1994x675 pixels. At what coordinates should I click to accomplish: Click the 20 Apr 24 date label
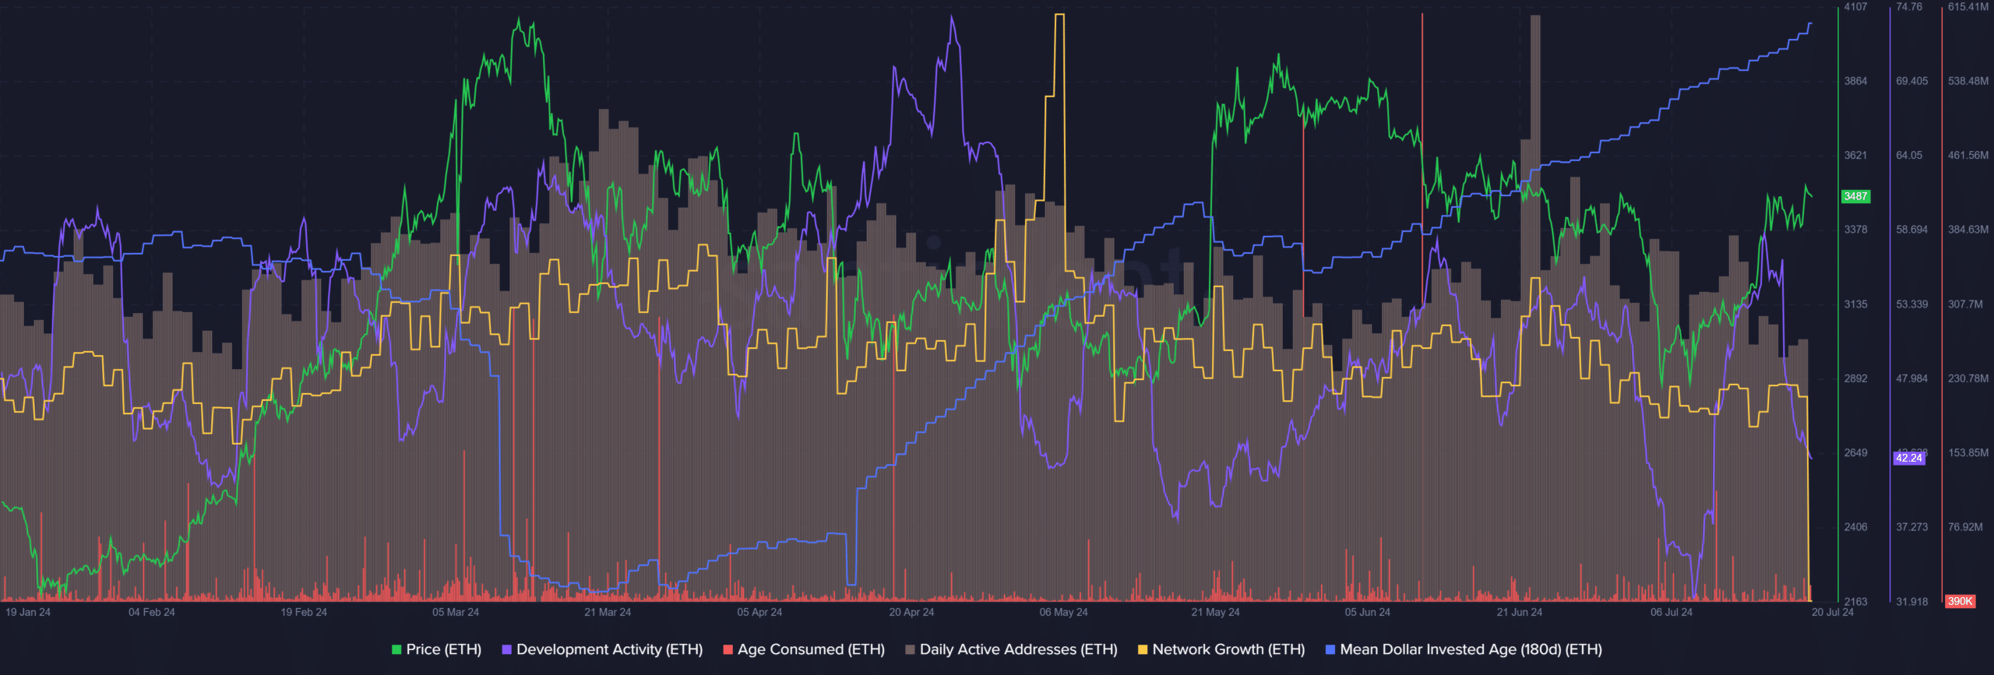(x=911, y=612)
